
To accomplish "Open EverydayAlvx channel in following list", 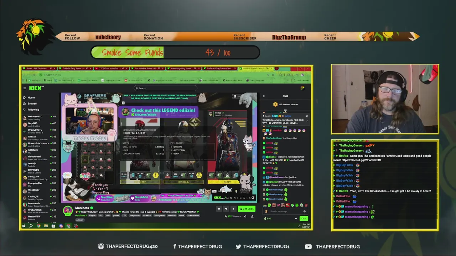I will click(x=39, y=184).
